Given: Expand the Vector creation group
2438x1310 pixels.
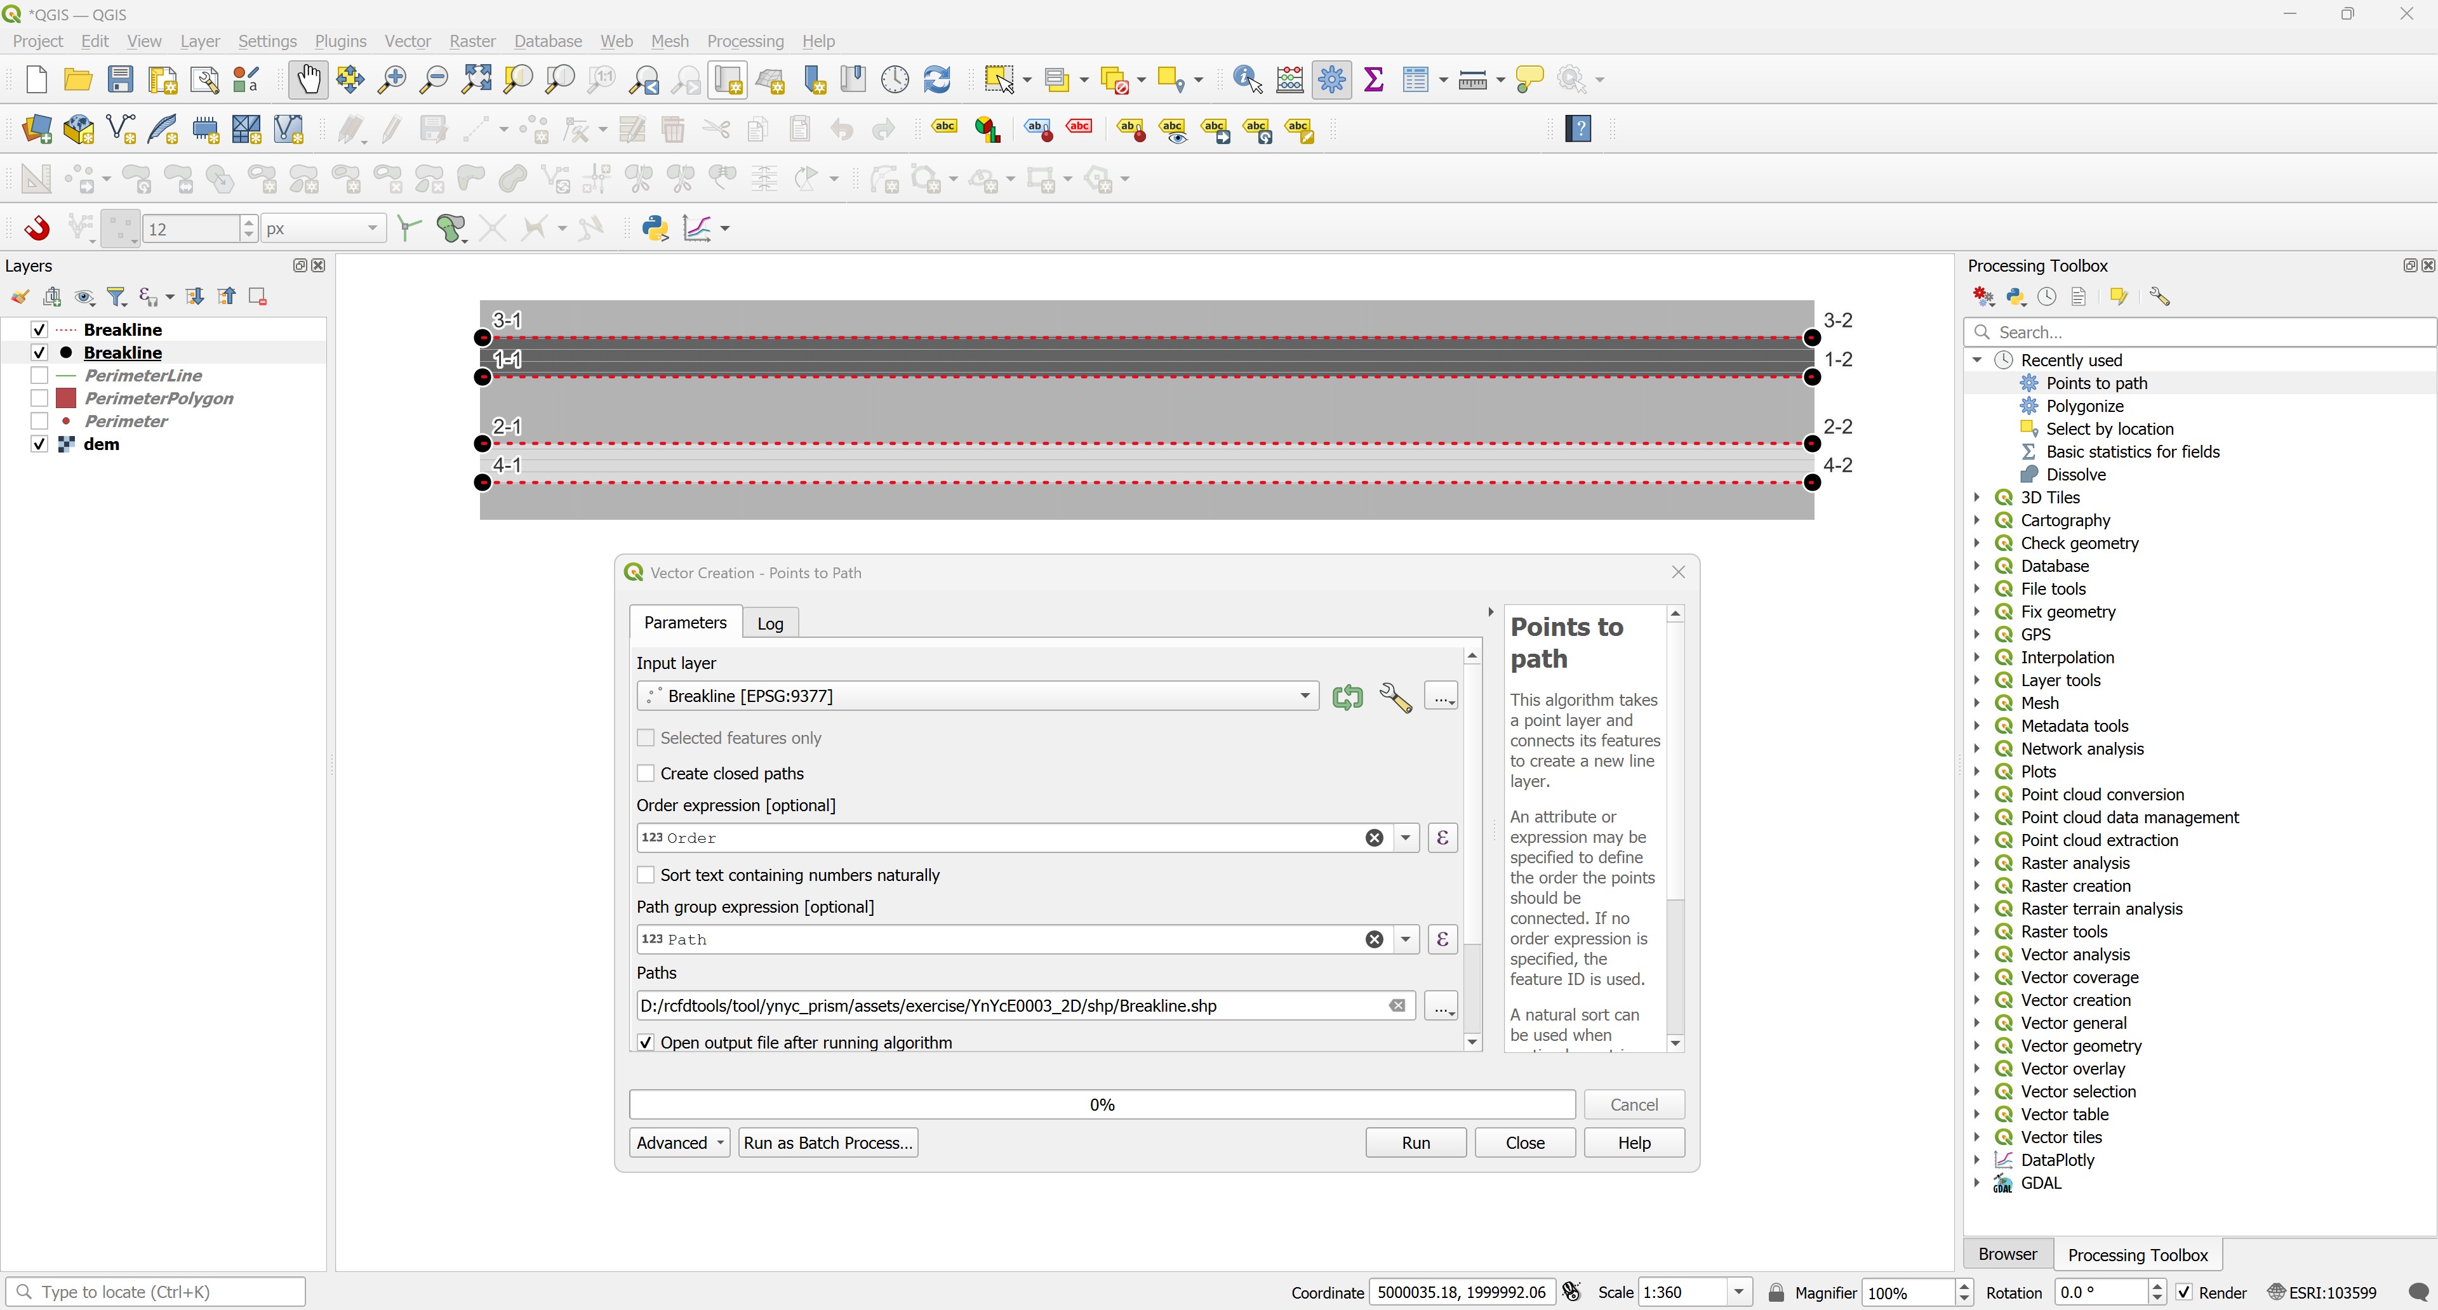Looking at the screenshot, I should (1977, 1000).
